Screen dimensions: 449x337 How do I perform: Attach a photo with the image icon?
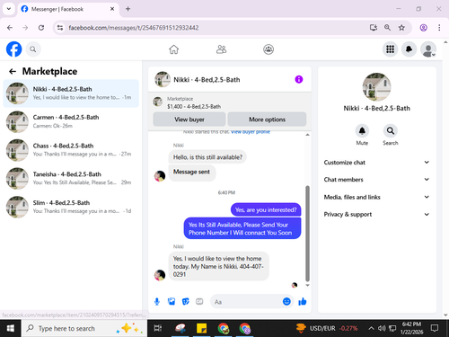172,302
